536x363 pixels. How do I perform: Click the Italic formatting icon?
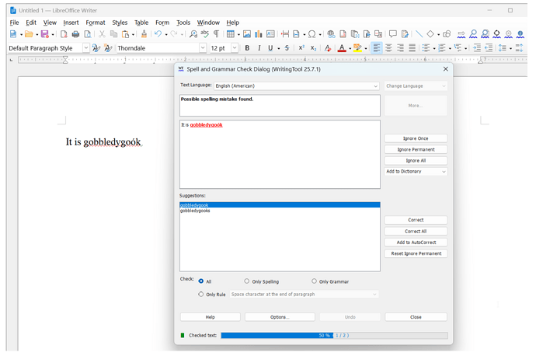pos(259,48)
